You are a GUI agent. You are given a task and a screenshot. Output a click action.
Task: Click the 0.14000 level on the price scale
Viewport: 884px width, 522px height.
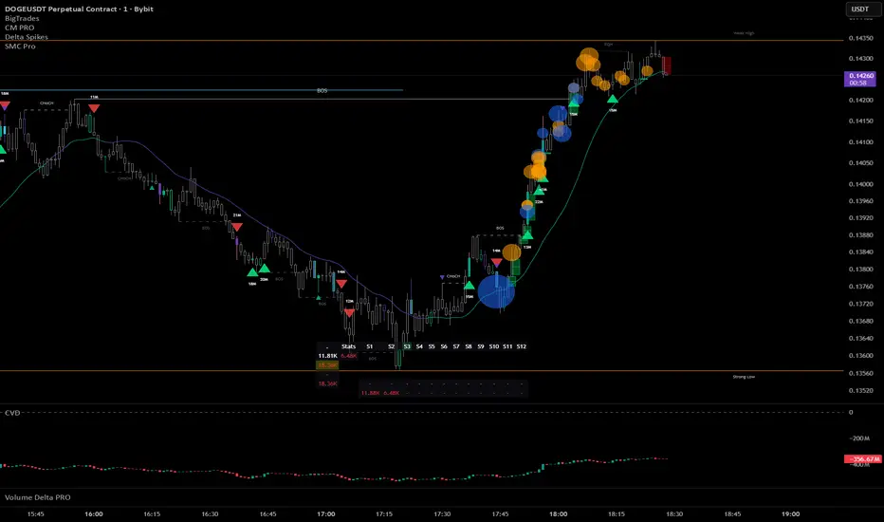tap(861, 184)
